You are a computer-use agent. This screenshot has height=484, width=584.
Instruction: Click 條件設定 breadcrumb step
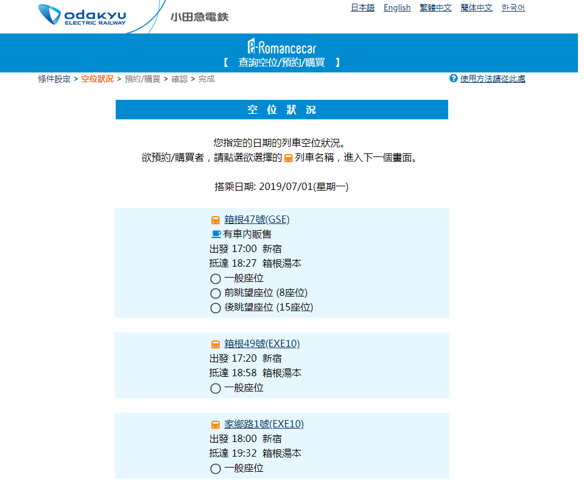click(54, 79)
